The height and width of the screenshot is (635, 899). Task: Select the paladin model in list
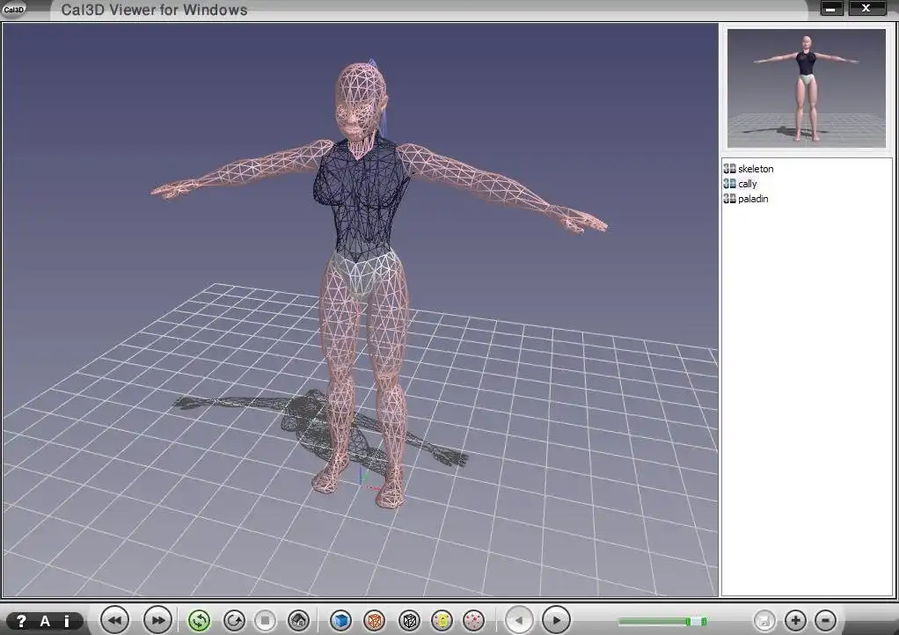(x=753, y=199)
